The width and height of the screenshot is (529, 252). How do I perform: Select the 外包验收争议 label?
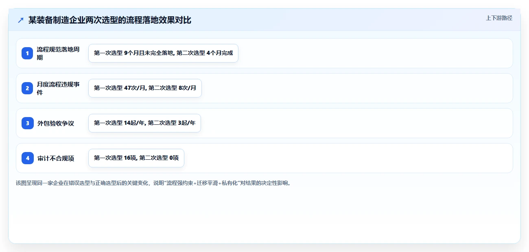click(56, 123)
